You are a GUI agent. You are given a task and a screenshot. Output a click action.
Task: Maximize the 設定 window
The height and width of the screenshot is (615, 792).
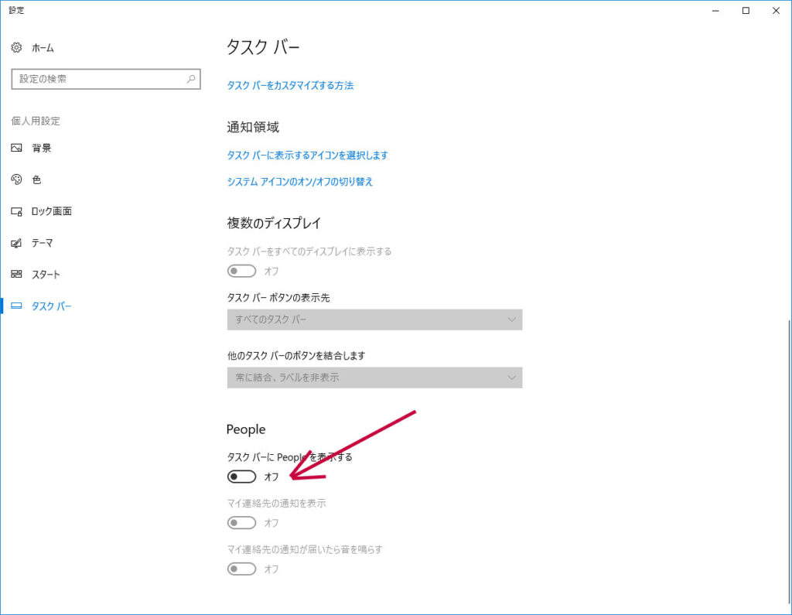(746, 11)
